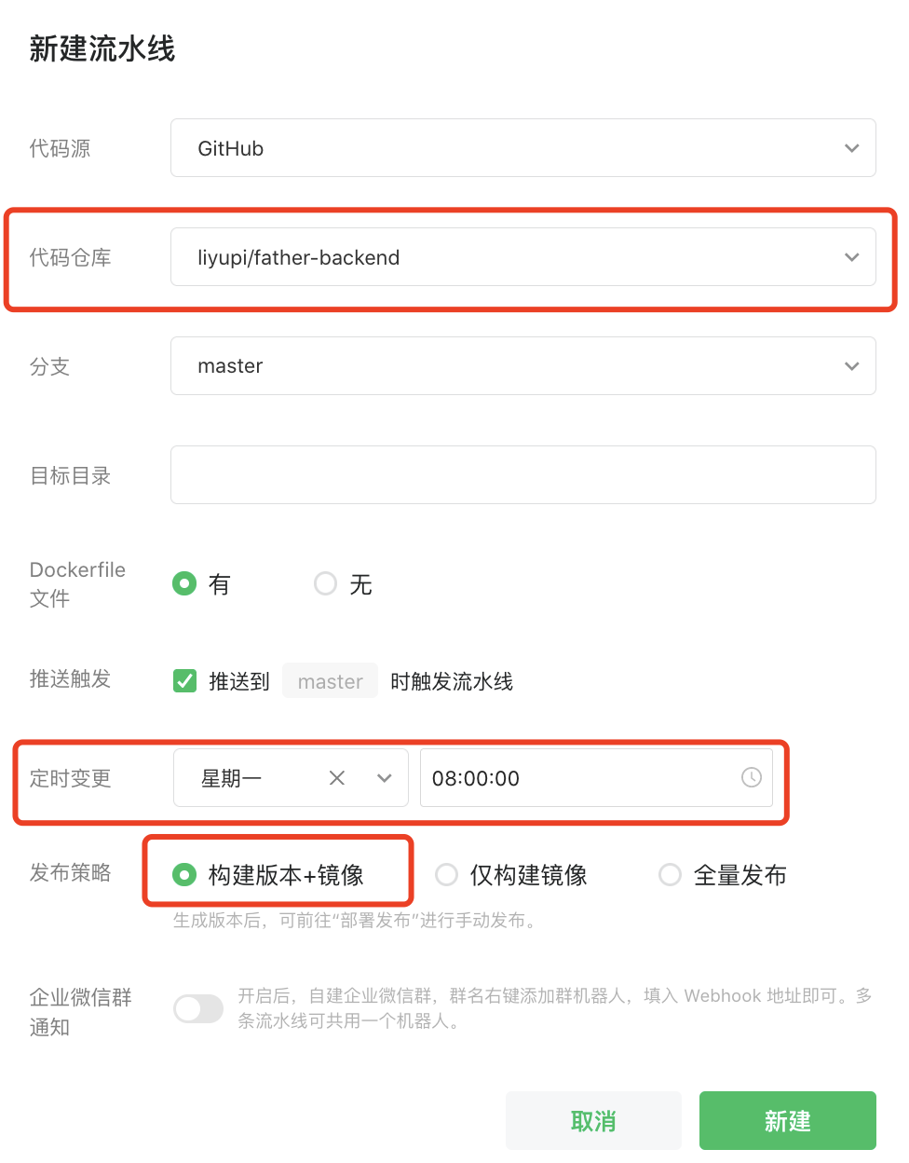Select 仅构建镜像 release strategy

point(447,875)
